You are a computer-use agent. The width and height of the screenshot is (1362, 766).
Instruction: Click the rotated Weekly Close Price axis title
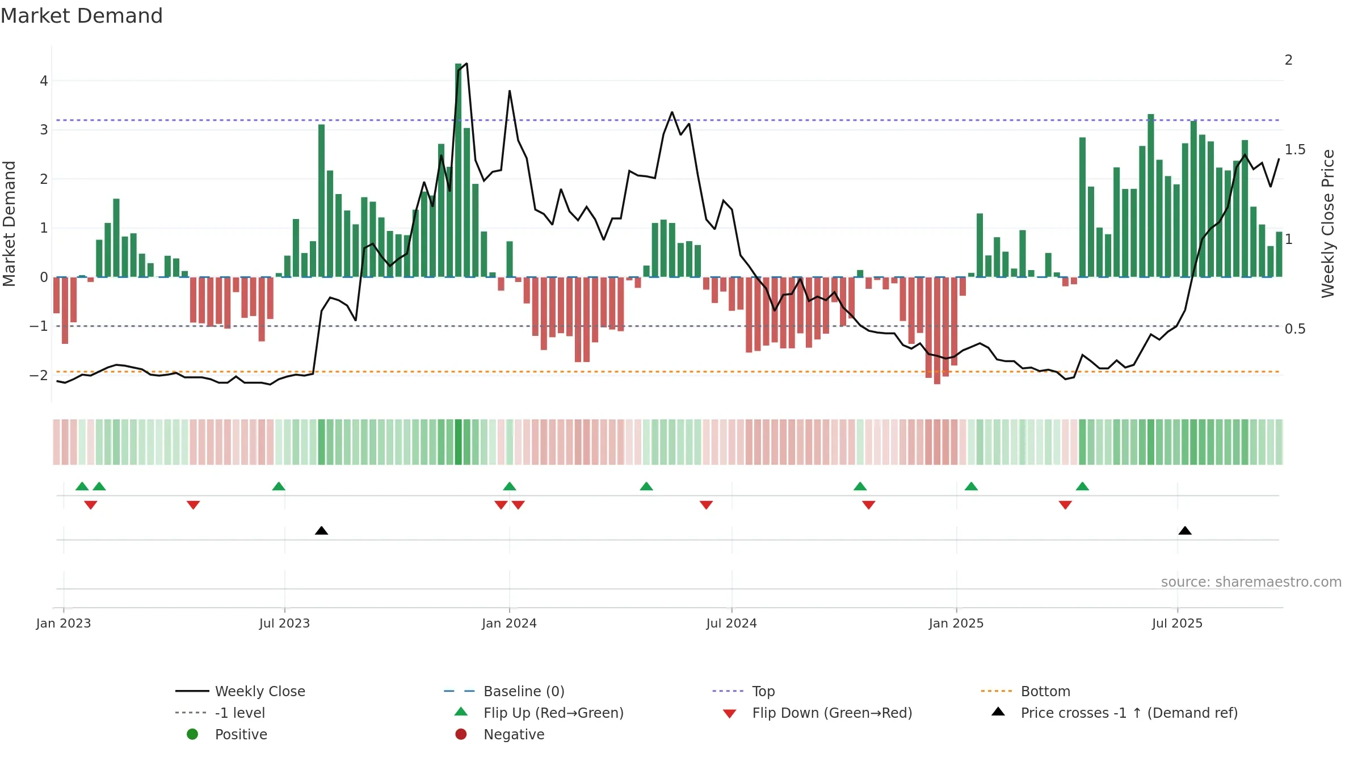(1328, 224)
